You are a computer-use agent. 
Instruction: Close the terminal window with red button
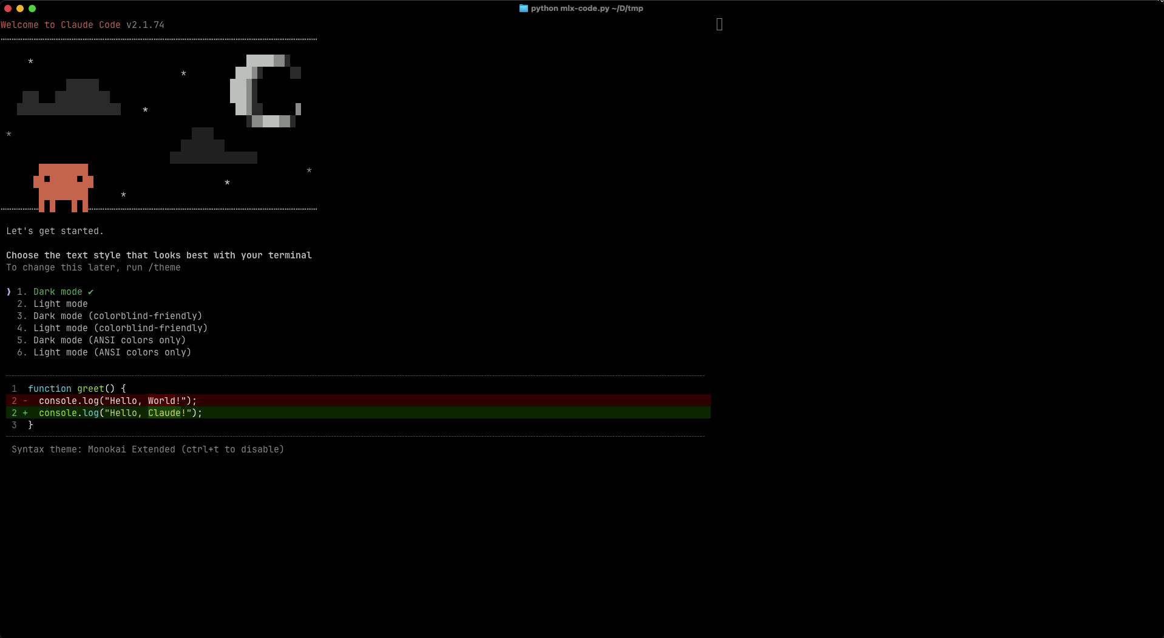point(8,8)
